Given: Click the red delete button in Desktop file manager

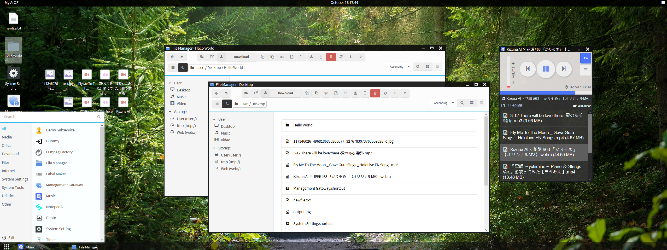Looking at the screenshot, I should [375, 93].
